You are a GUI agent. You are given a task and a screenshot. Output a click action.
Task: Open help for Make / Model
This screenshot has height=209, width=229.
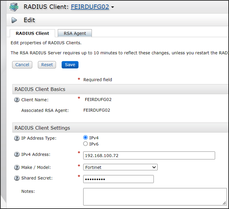(x=17, y=167)
